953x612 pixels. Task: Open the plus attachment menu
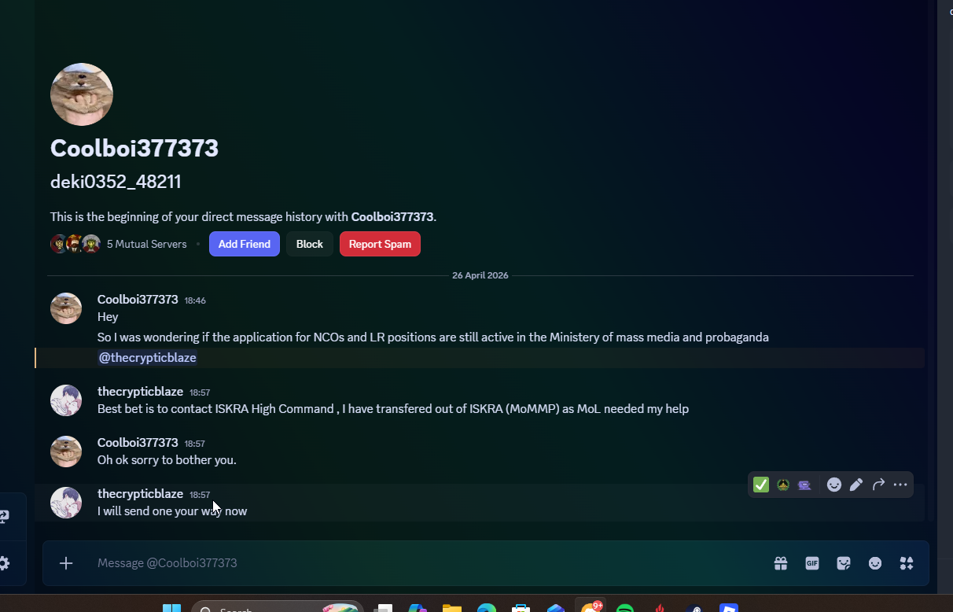point(66,563)
